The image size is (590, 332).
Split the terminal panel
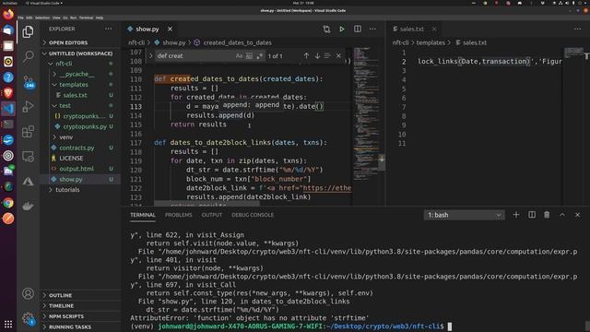[532, 215]
